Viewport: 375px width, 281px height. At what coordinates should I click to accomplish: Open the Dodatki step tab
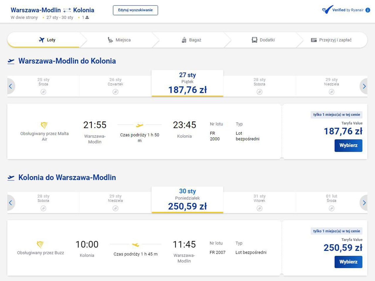263,40
